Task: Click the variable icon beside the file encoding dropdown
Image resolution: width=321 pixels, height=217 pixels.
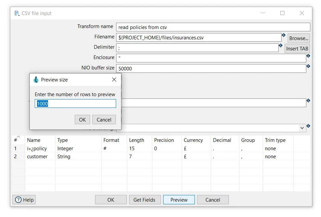Action: pos(308,126)
